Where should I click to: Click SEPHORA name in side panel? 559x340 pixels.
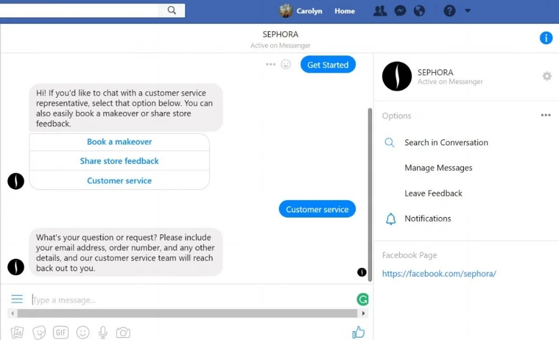435,73
